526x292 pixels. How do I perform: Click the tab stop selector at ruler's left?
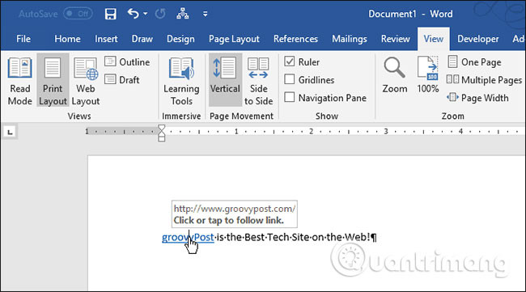pyautogui.click(x=10, y=132)
